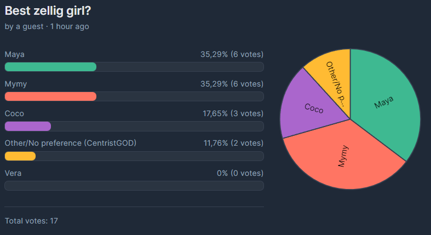This screenshot has height=235, width=431.
Task: Click Coco's 17,65% (3 votes) count
Action: (233, 113)
